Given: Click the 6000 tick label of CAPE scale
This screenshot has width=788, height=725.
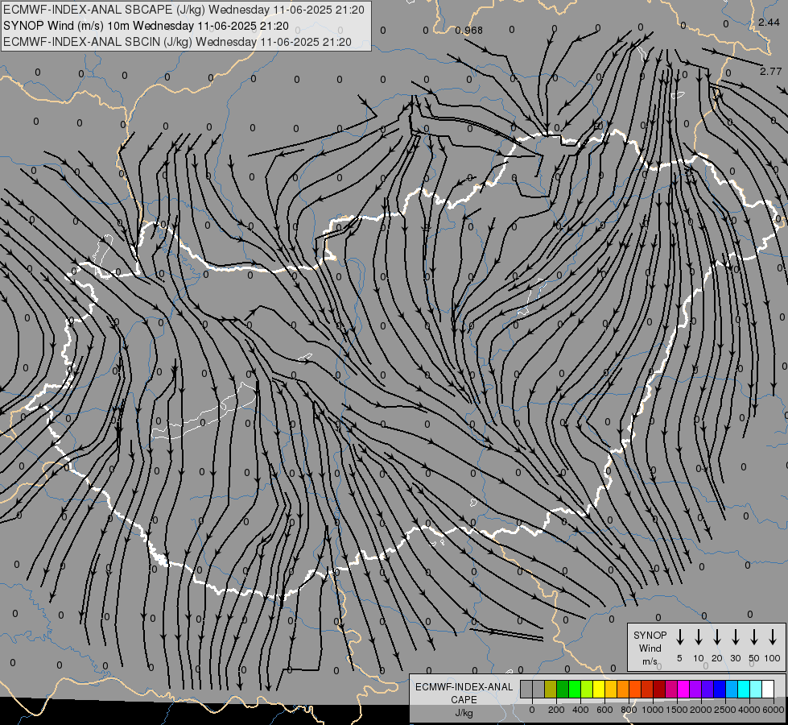Looking at the screenshot, I should point(774,710).
